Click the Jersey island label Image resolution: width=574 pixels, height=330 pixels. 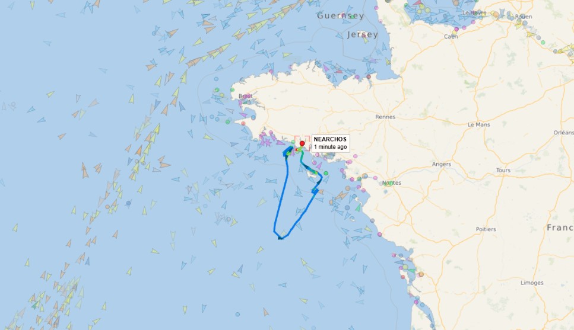(x=363, y=34)
